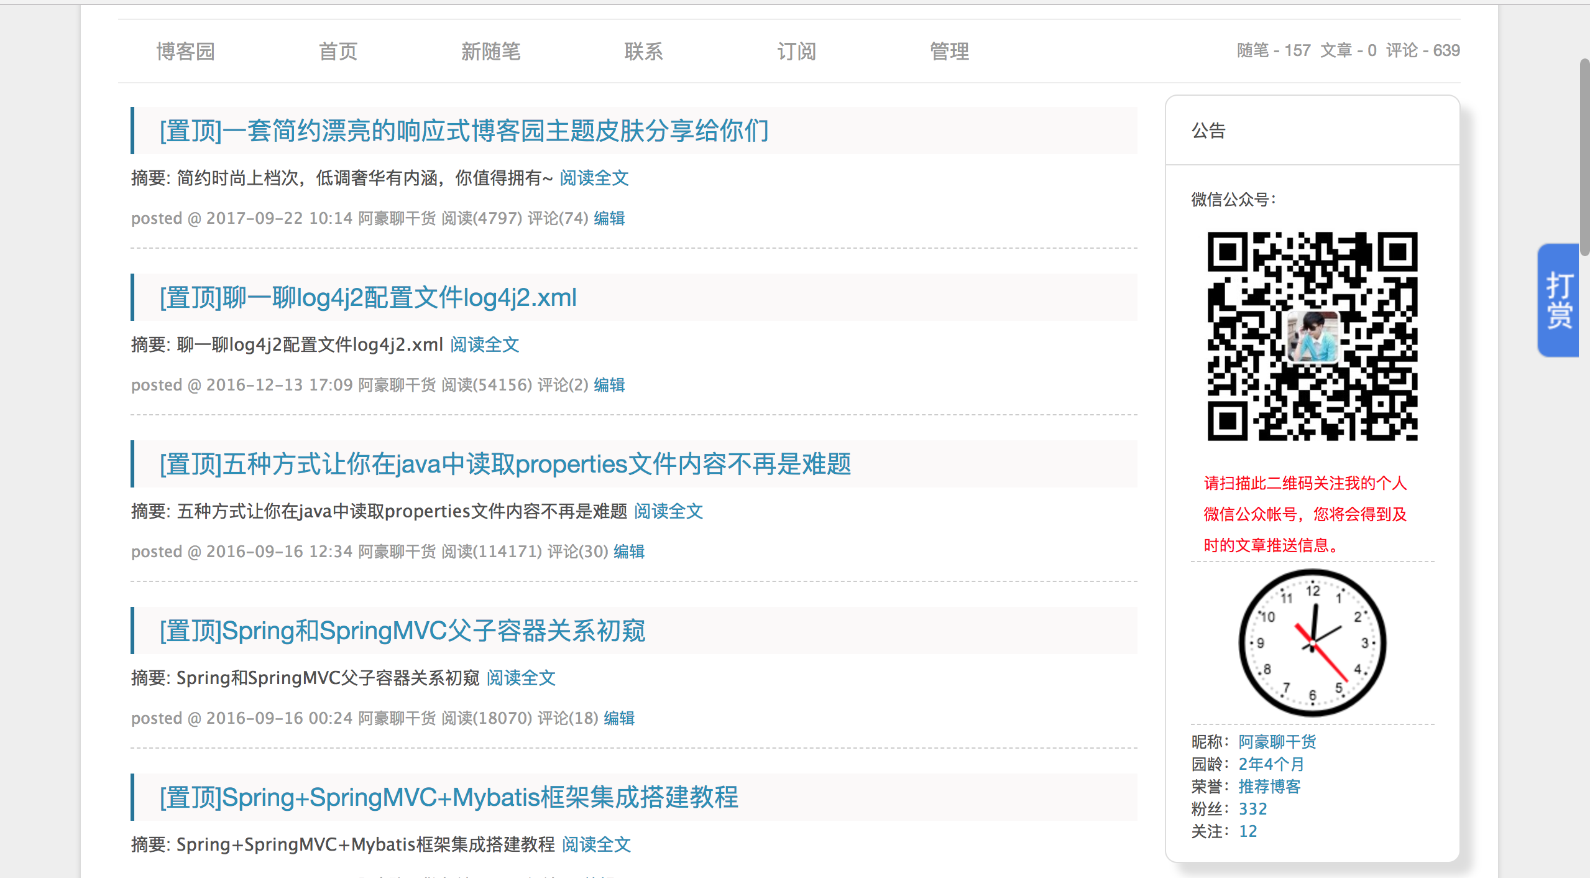Click the red 请扫描此二维码 notice text
Viewport: 1590px width, 878px height.
pos(1305,514)
